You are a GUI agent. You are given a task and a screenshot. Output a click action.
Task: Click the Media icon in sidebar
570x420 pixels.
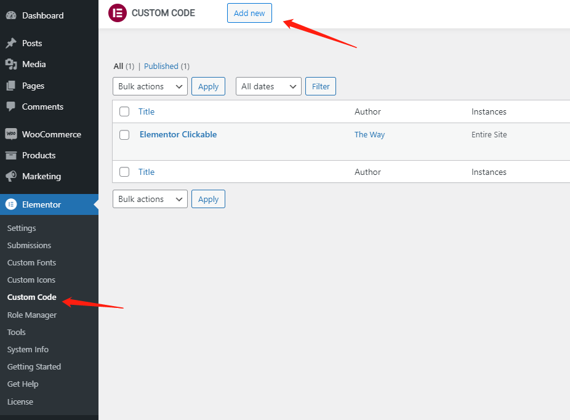coord(11,64)
